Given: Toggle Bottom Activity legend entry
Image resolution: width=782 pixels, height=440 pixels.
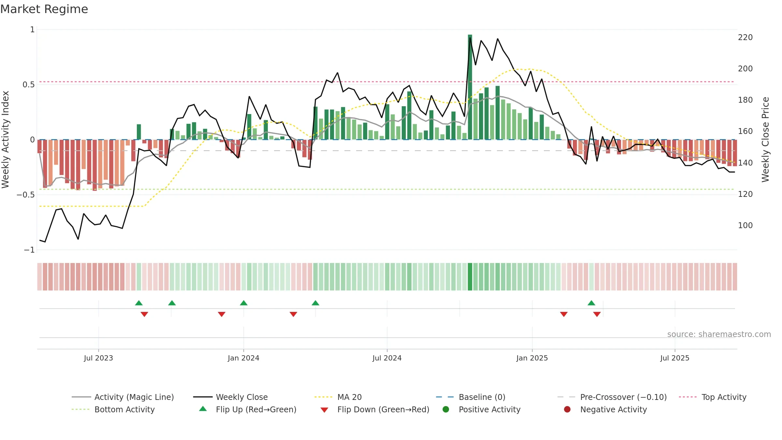Looking at the screenshot, I should click(x=113, y=409).
